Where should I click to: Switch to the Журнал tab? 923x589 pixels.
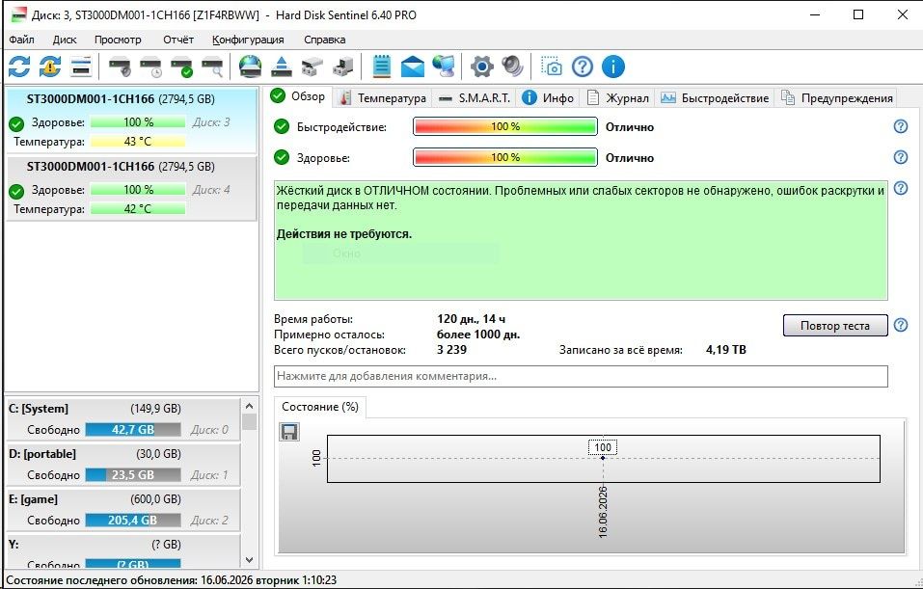point(618,98)
